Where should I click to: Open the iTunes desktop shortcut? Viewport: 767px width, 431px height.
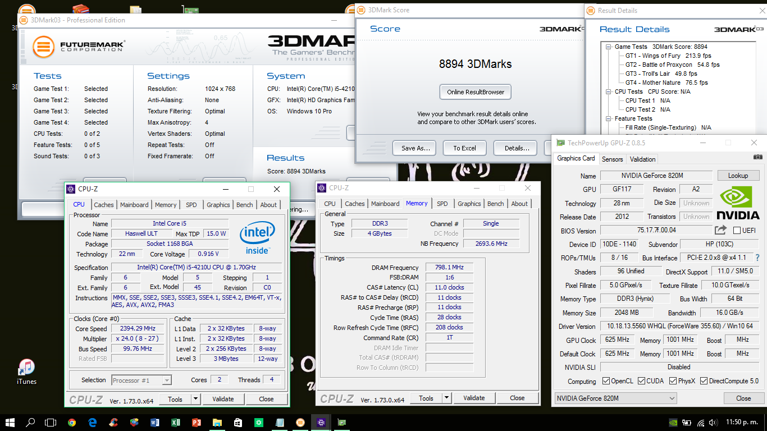pyautogui.click(x=26, y=372)
